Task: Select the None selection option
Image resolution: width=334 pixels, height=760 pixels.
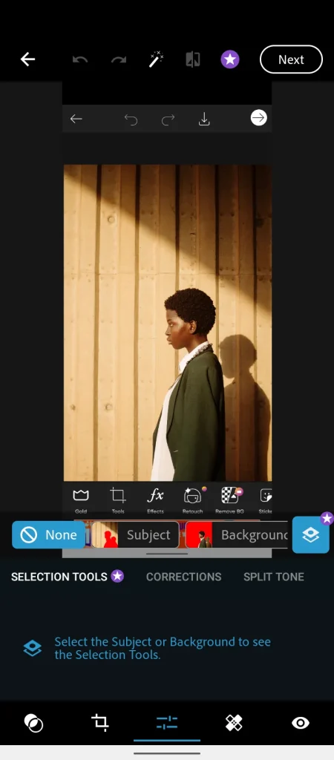Action: (x=48, y=534)
